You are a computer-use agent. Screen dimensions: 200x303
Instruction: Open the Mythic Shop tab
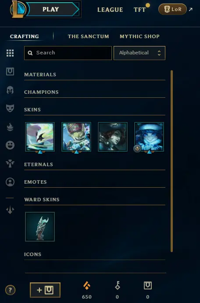(139, 36)
